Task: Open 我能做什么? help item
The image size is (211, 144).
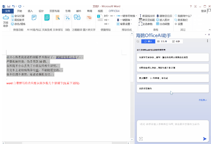Action: pyautogui.click(x=183, y=16)
